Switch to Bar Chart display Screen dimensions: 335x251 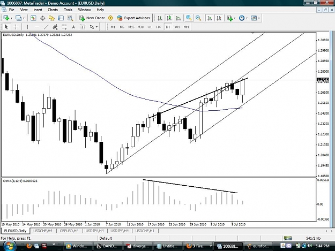tap(160, 18)
